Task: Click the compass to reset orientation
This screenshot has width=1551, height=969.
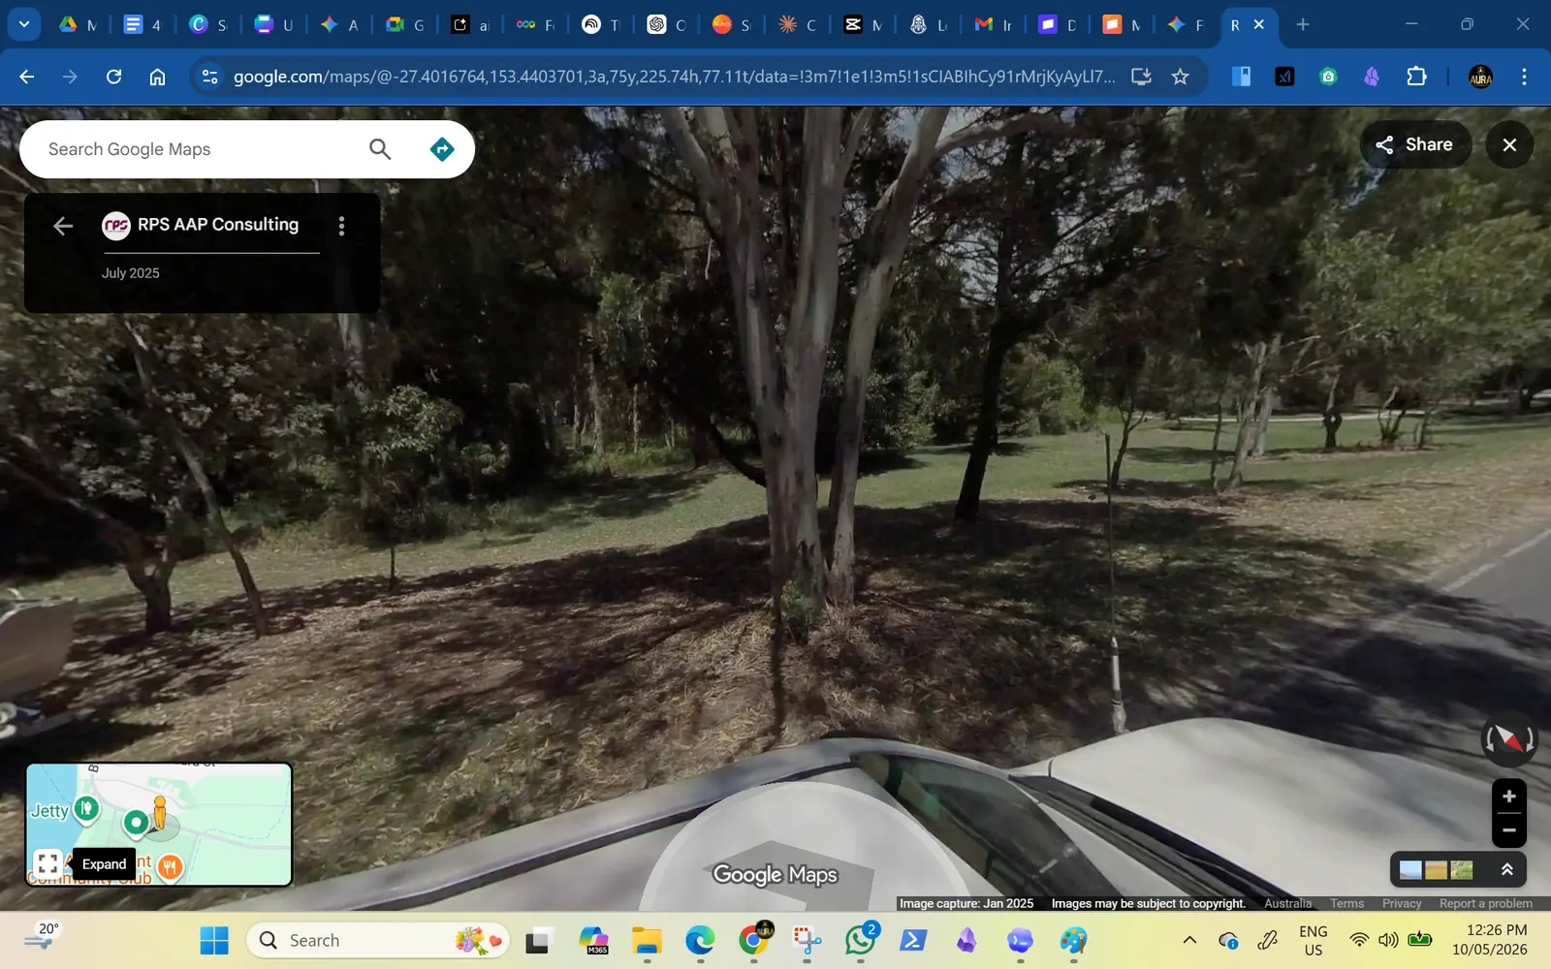Action: click(1508, 739)
